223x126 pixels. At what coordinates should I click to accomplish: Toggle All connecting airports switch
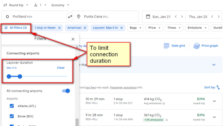[x=66, y=91]
